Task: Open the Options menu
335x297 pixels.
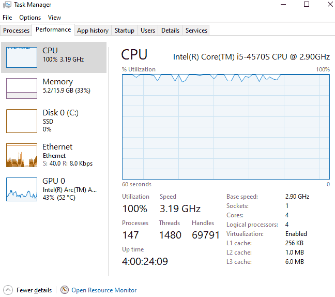Action: pyautogui.click(x=30, y=18)
